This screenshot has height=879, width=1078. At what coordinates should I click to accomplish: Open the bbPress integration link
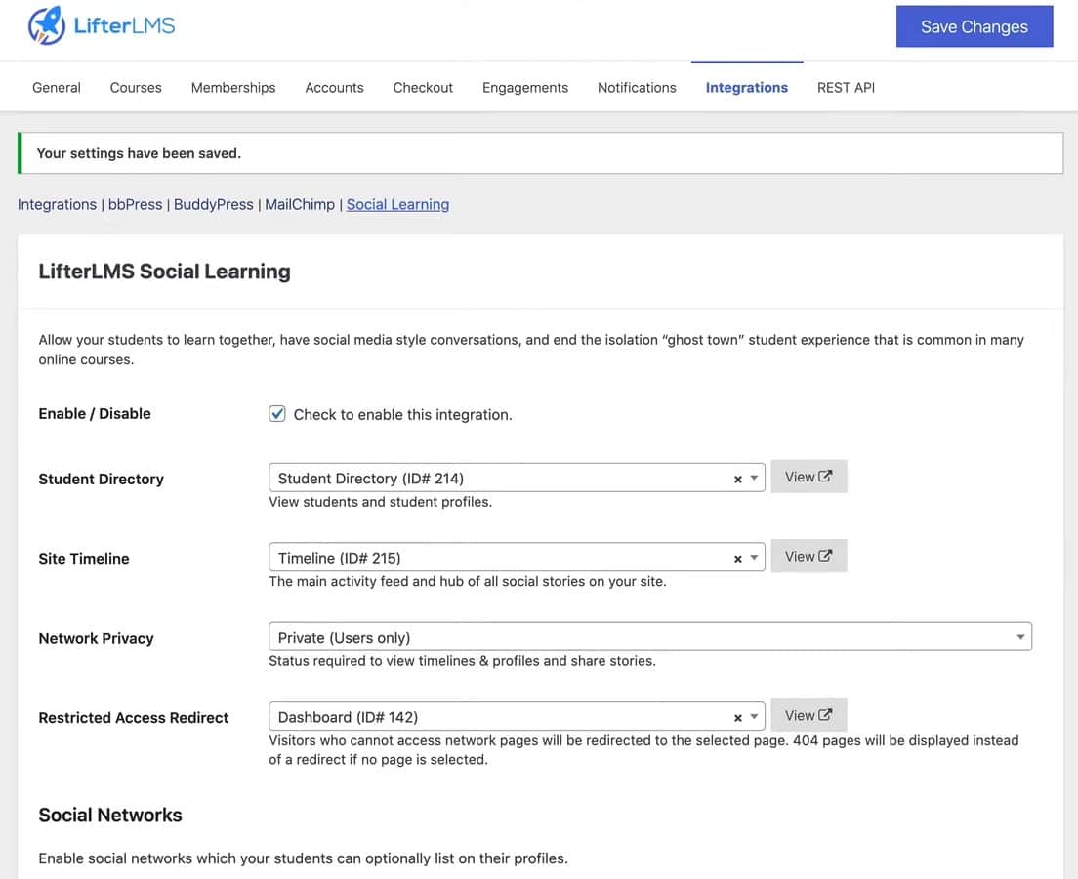pyautogui.click(x=135, y=204)
